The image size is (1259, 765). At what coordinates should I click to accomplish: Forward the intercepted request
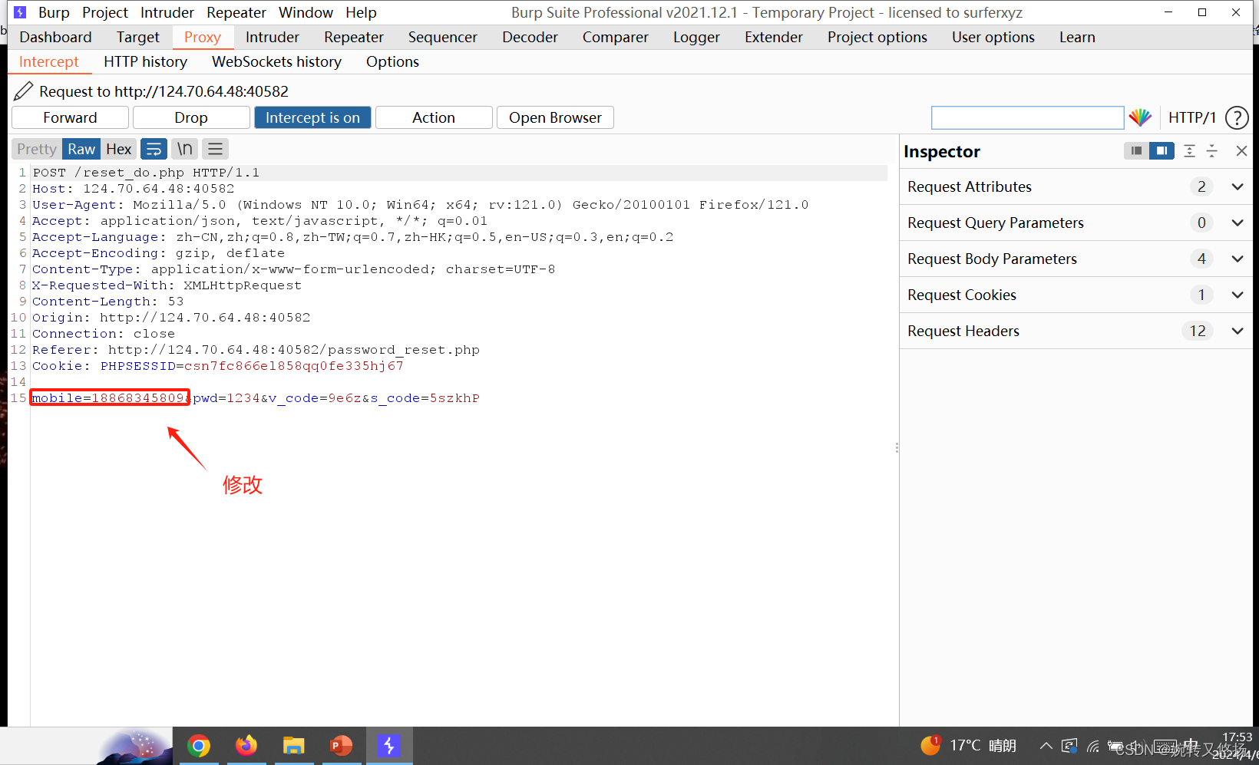coord(70,117)
